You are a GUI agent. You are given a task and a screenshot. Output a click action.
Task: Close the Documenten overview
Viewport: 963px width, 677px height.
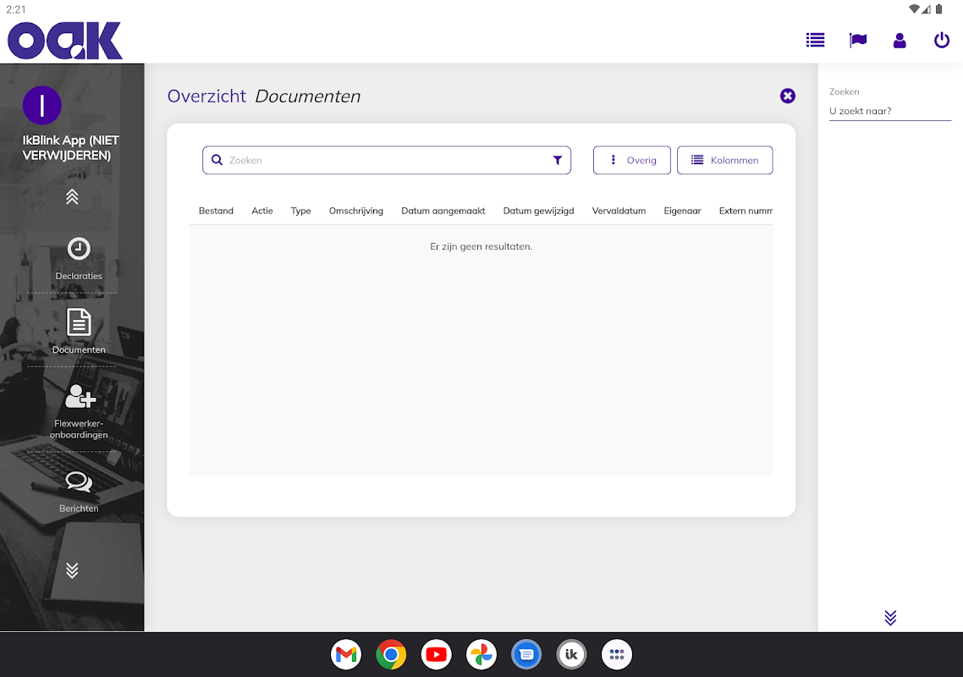787,96
